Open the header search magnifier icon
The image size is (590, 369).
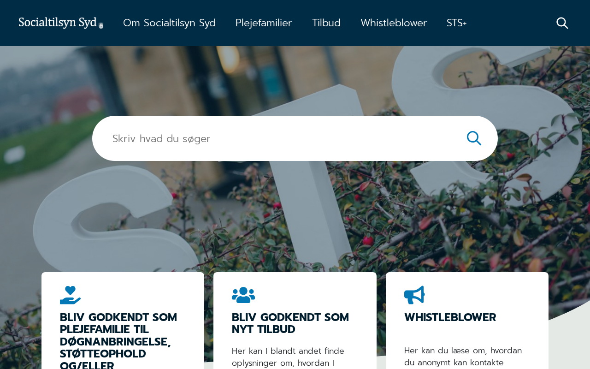coord(562,23)
